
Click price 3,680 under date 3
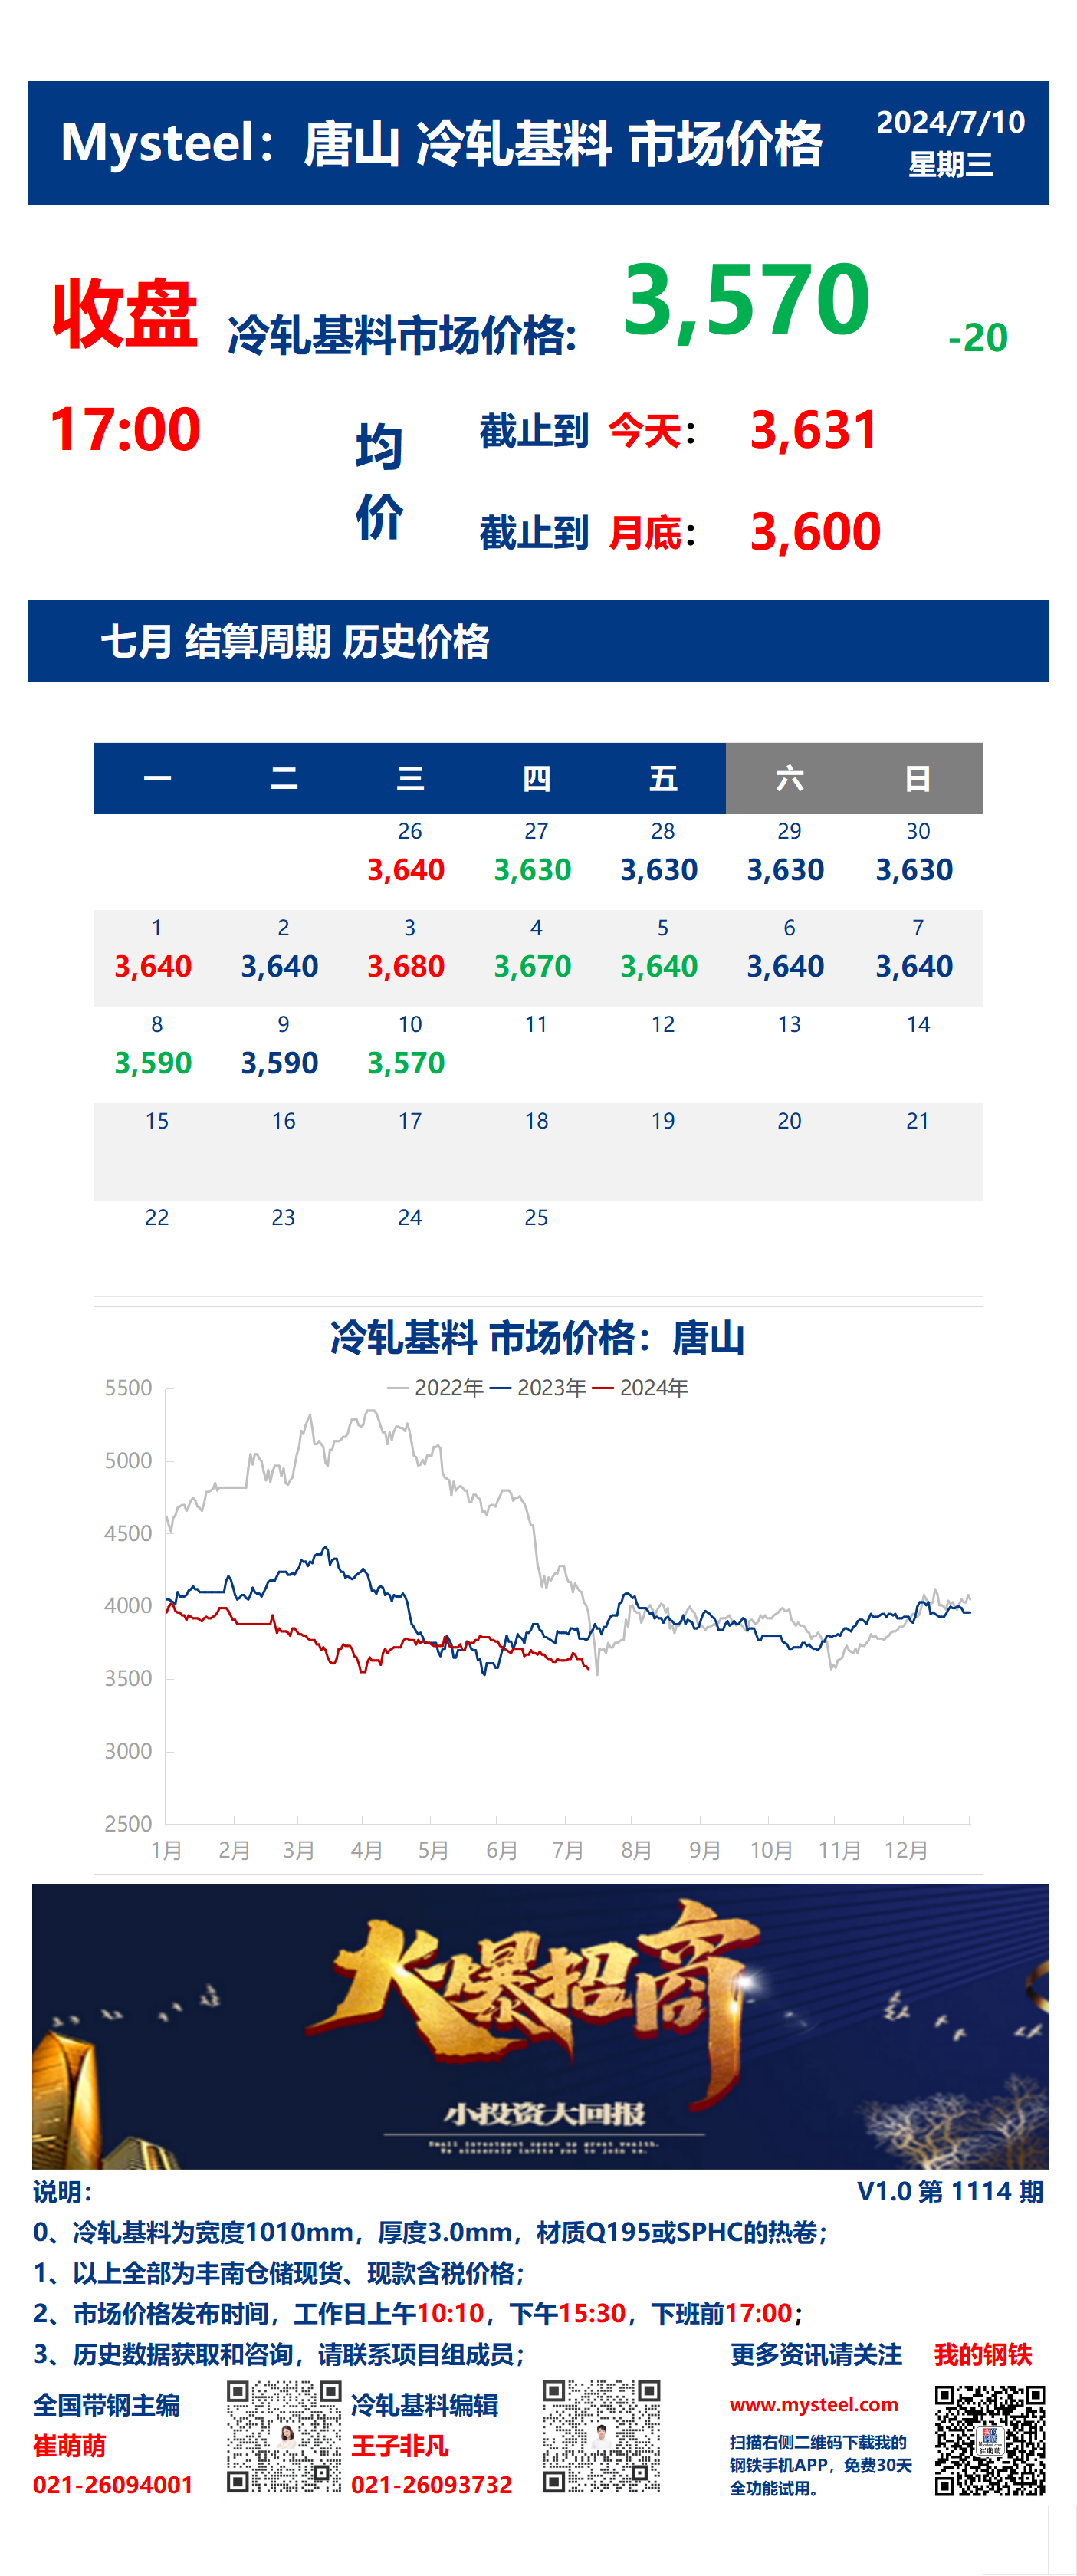pos(406,967)
